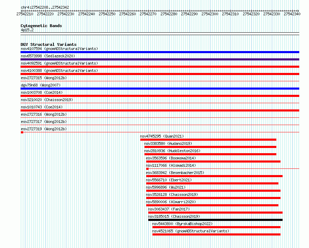Open nsv1010743 (Coe2014) variant label
The image size is (309, 248).
coord(42,107)
